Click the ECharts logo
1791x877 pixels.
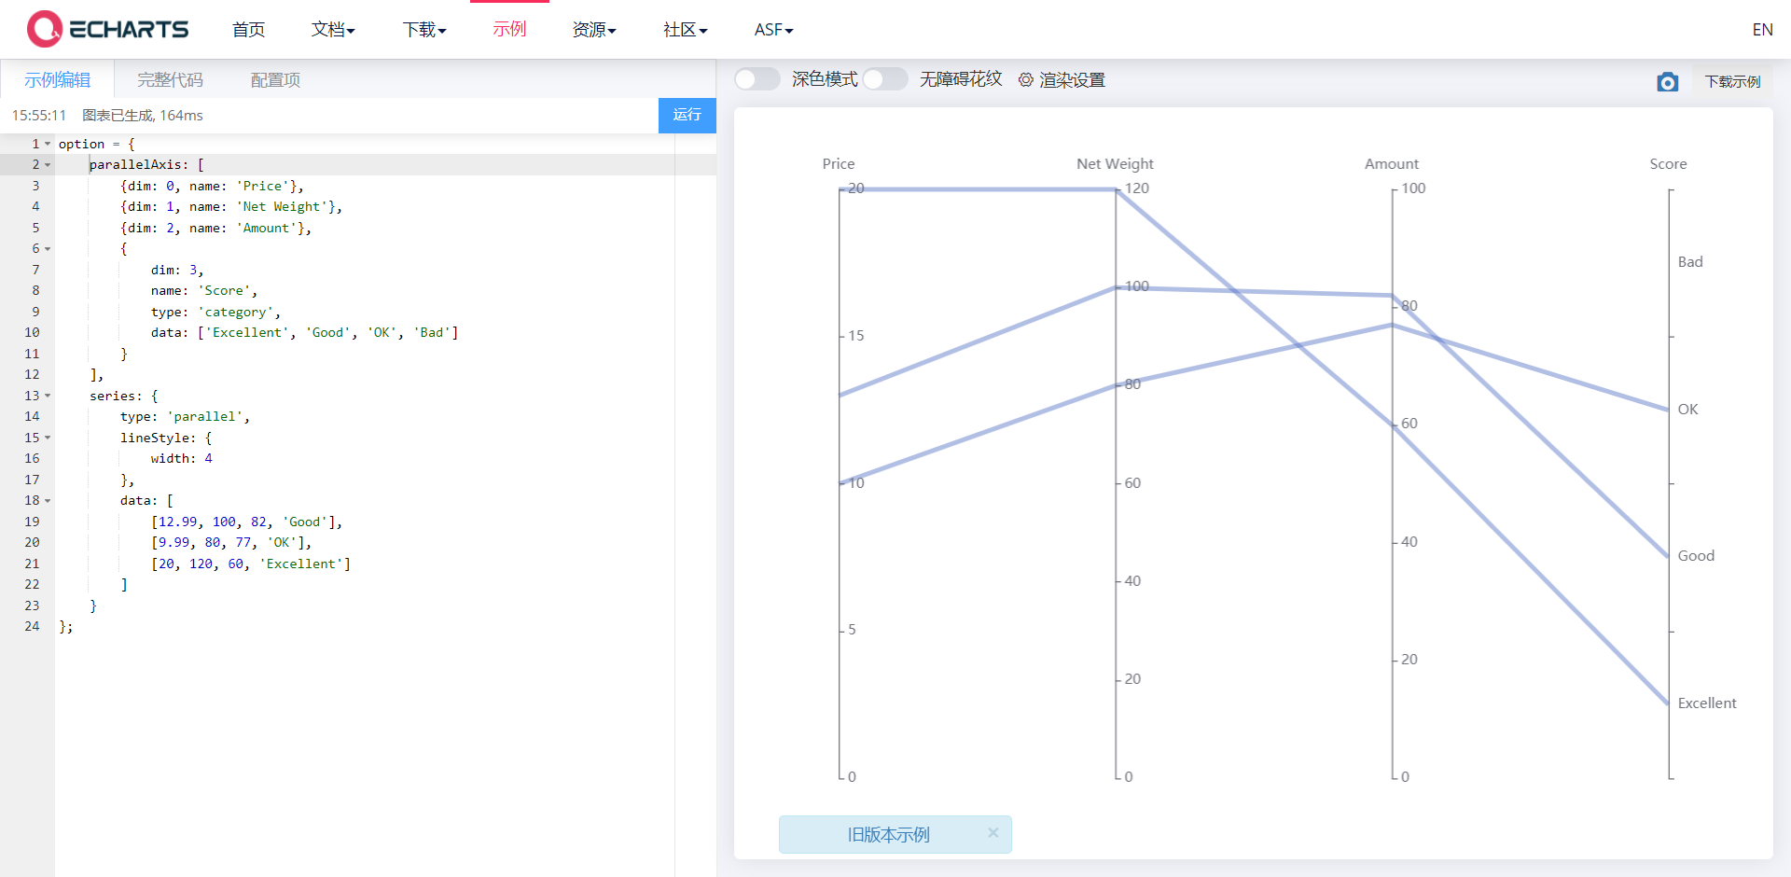pos(108,30)
